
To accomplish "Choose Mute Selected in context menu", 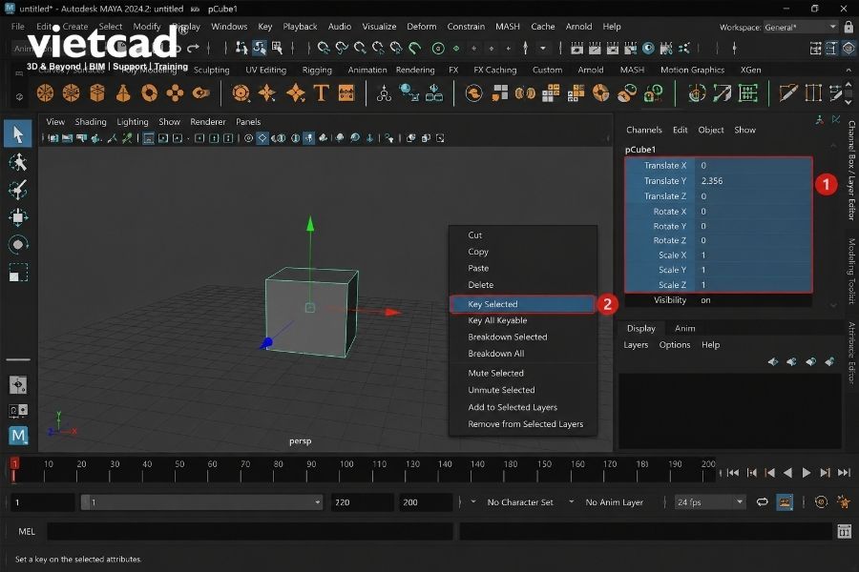I will [x=495, y=373].
